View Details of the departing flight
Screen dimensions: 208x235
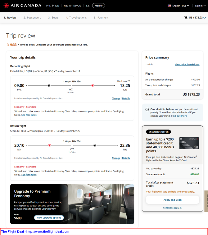pyautogui.click(x=126, y=98)
